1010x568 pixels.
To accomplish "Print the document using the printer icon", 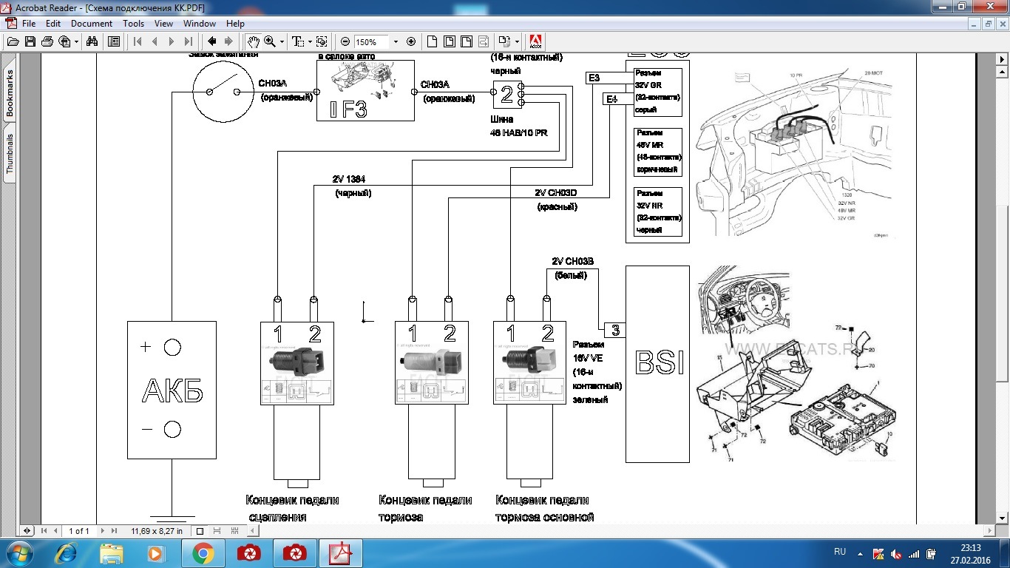I will tap(47, 41).
